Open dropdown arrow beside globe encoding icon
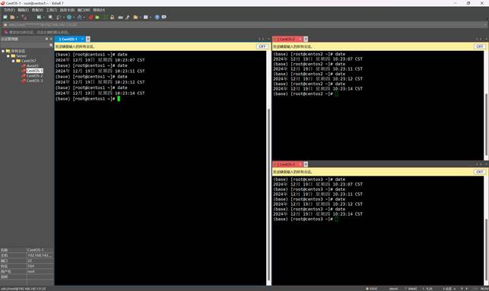 [x=74, y=17]
